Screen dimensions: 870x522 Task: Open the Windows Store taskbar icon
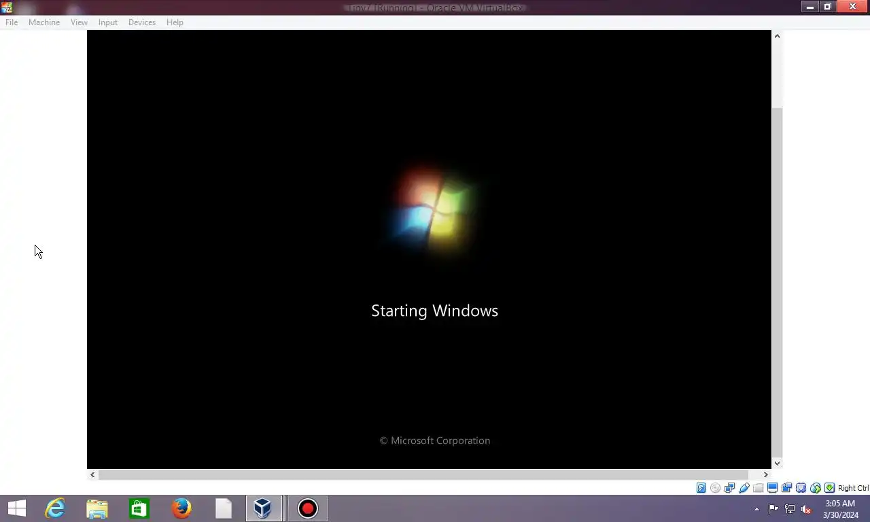(139, 508)
